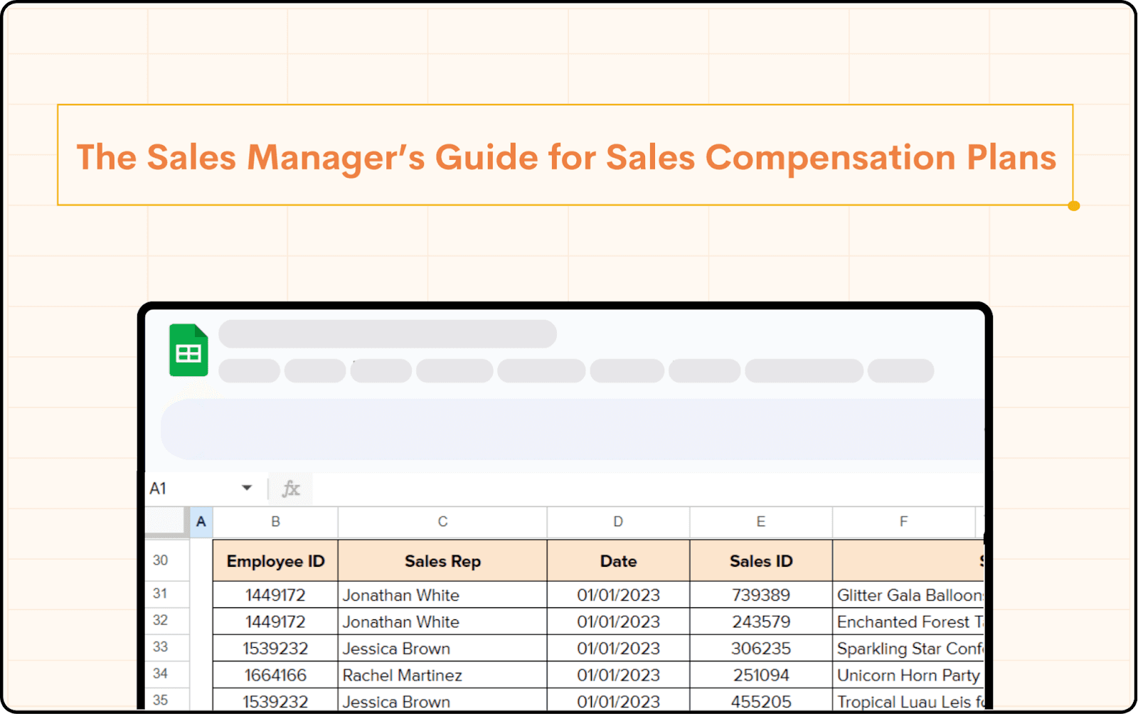
Task: Click the Tropical Luau Leis cell
Action: [908, 700]
